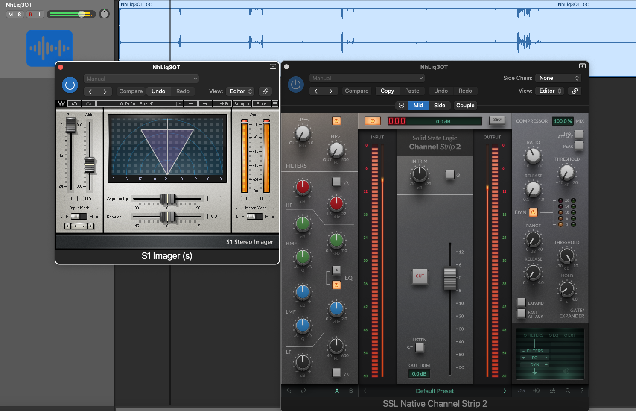Select B preset slot in SSL bottom bar
The width and height of the screenshot is (636, 411).
click(351, 391)
